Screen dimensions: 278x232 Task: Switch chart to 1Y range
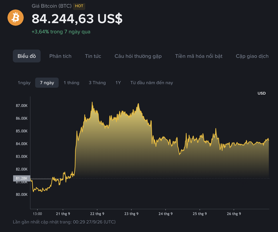tap(118, 83)
